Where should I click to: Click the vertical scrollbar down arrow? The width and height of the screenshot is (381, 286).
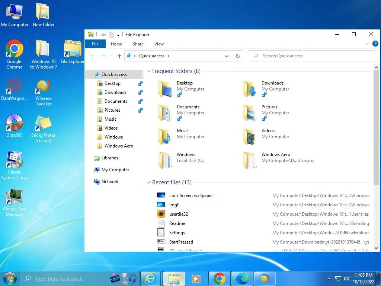tap(377, 248)
